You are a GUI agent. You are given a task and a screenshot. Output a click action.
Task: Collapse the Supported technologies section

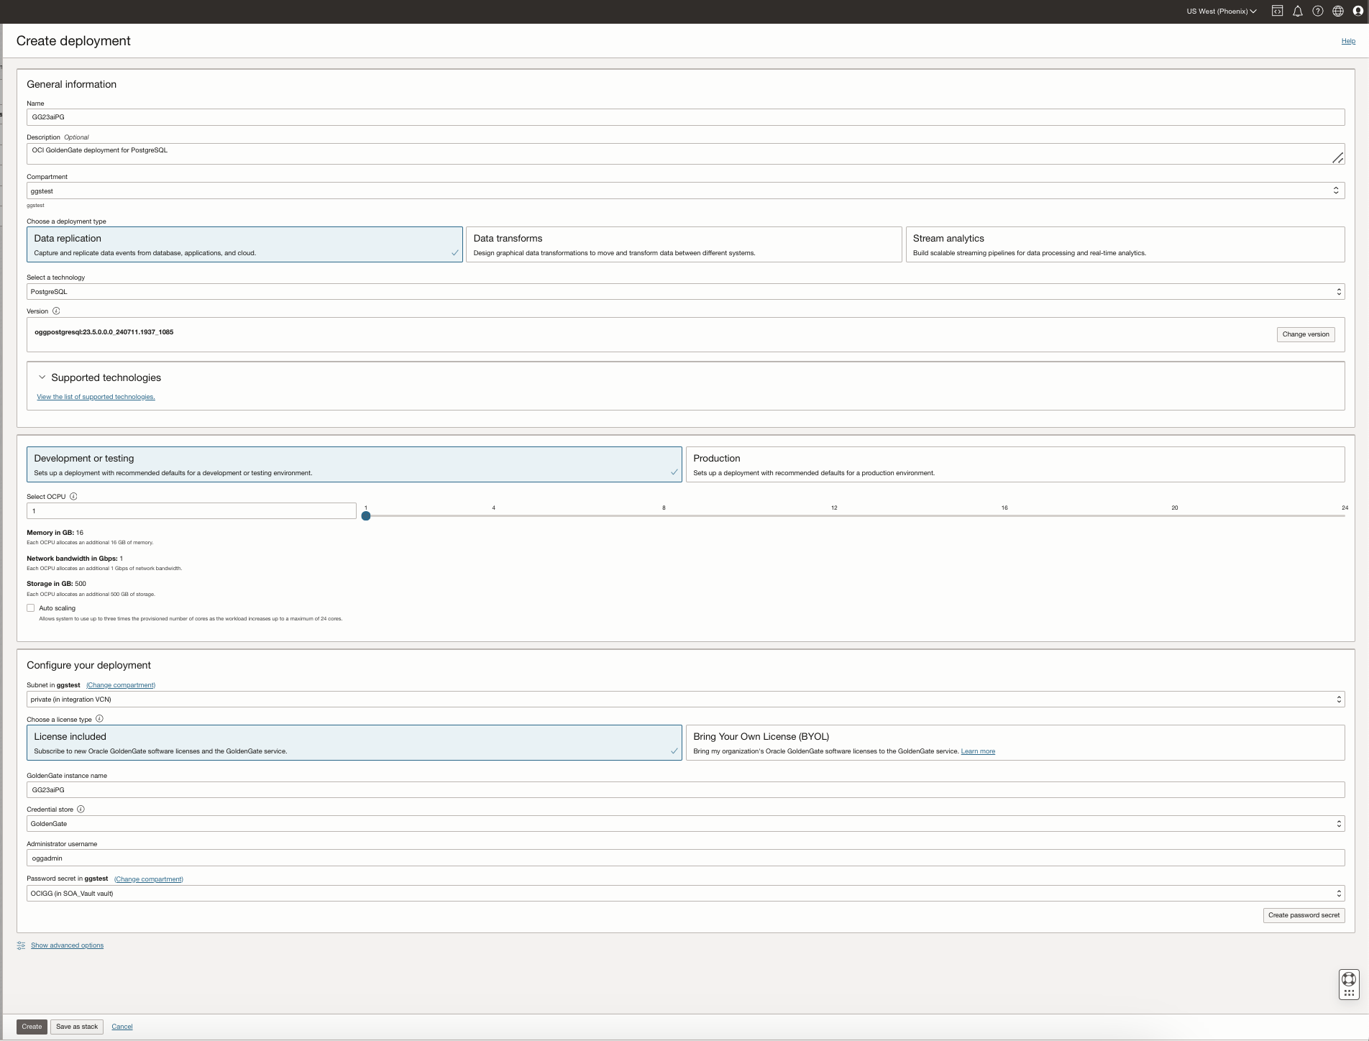(x=42, y=377)
